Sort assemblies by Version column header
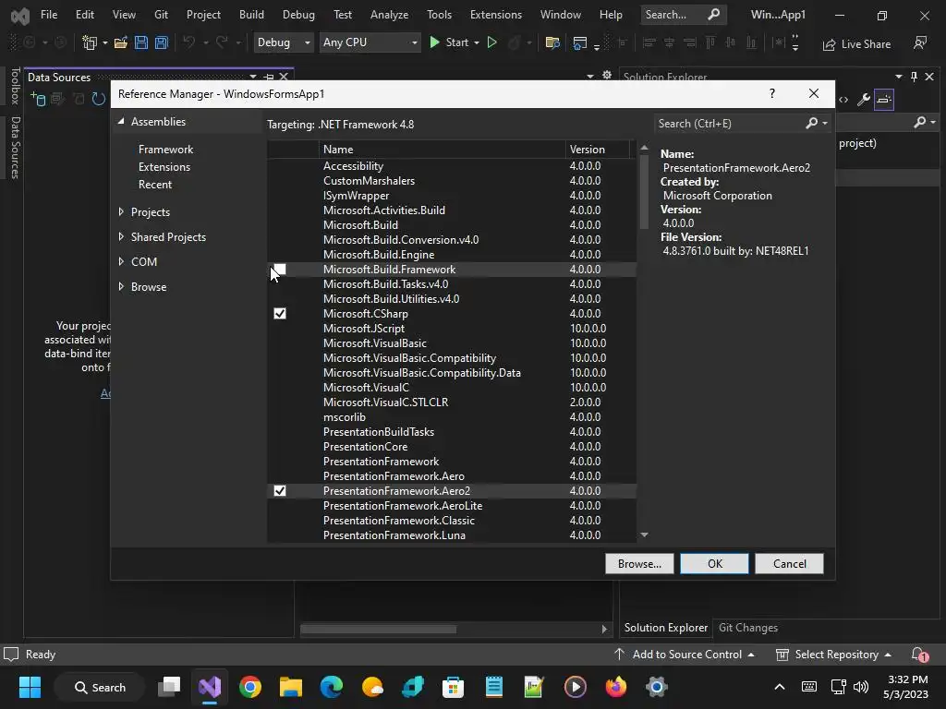946x709 pixels. (598, 149)
